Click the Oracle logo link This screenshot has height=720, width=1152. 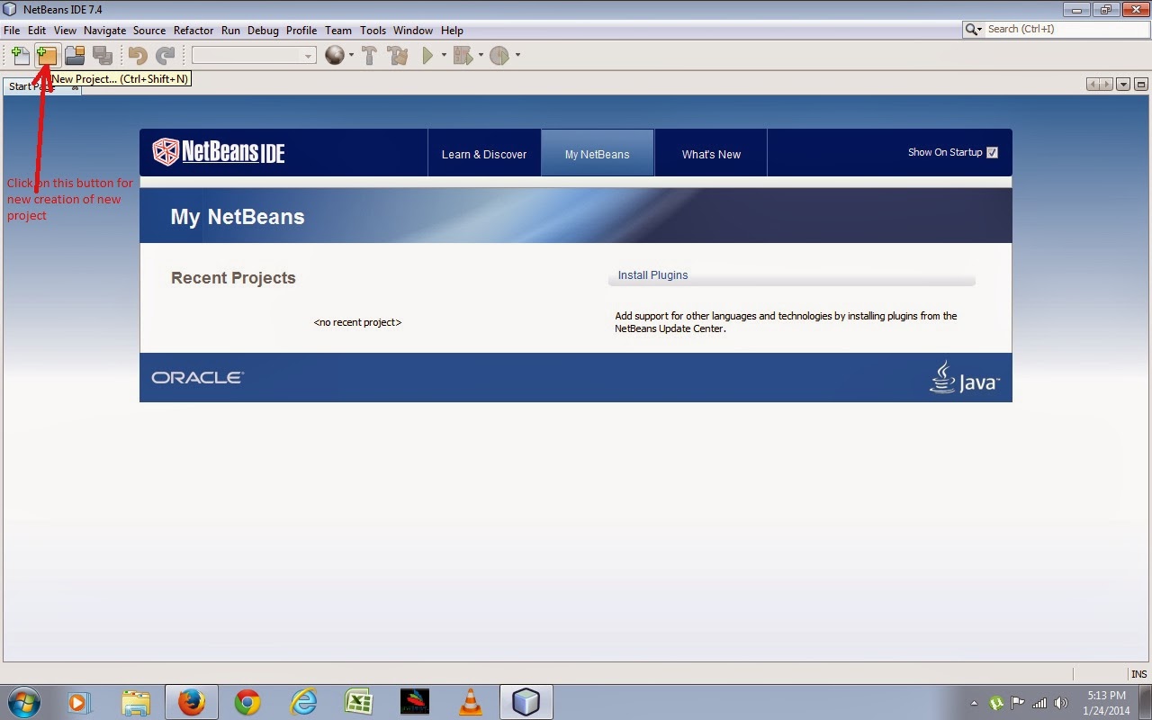[197, 377]
